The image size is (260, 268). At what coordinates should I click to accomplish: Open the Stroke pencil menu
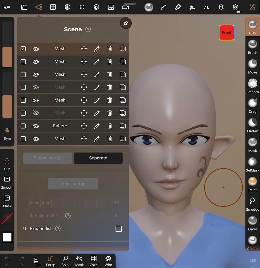(x=163, y=7)
